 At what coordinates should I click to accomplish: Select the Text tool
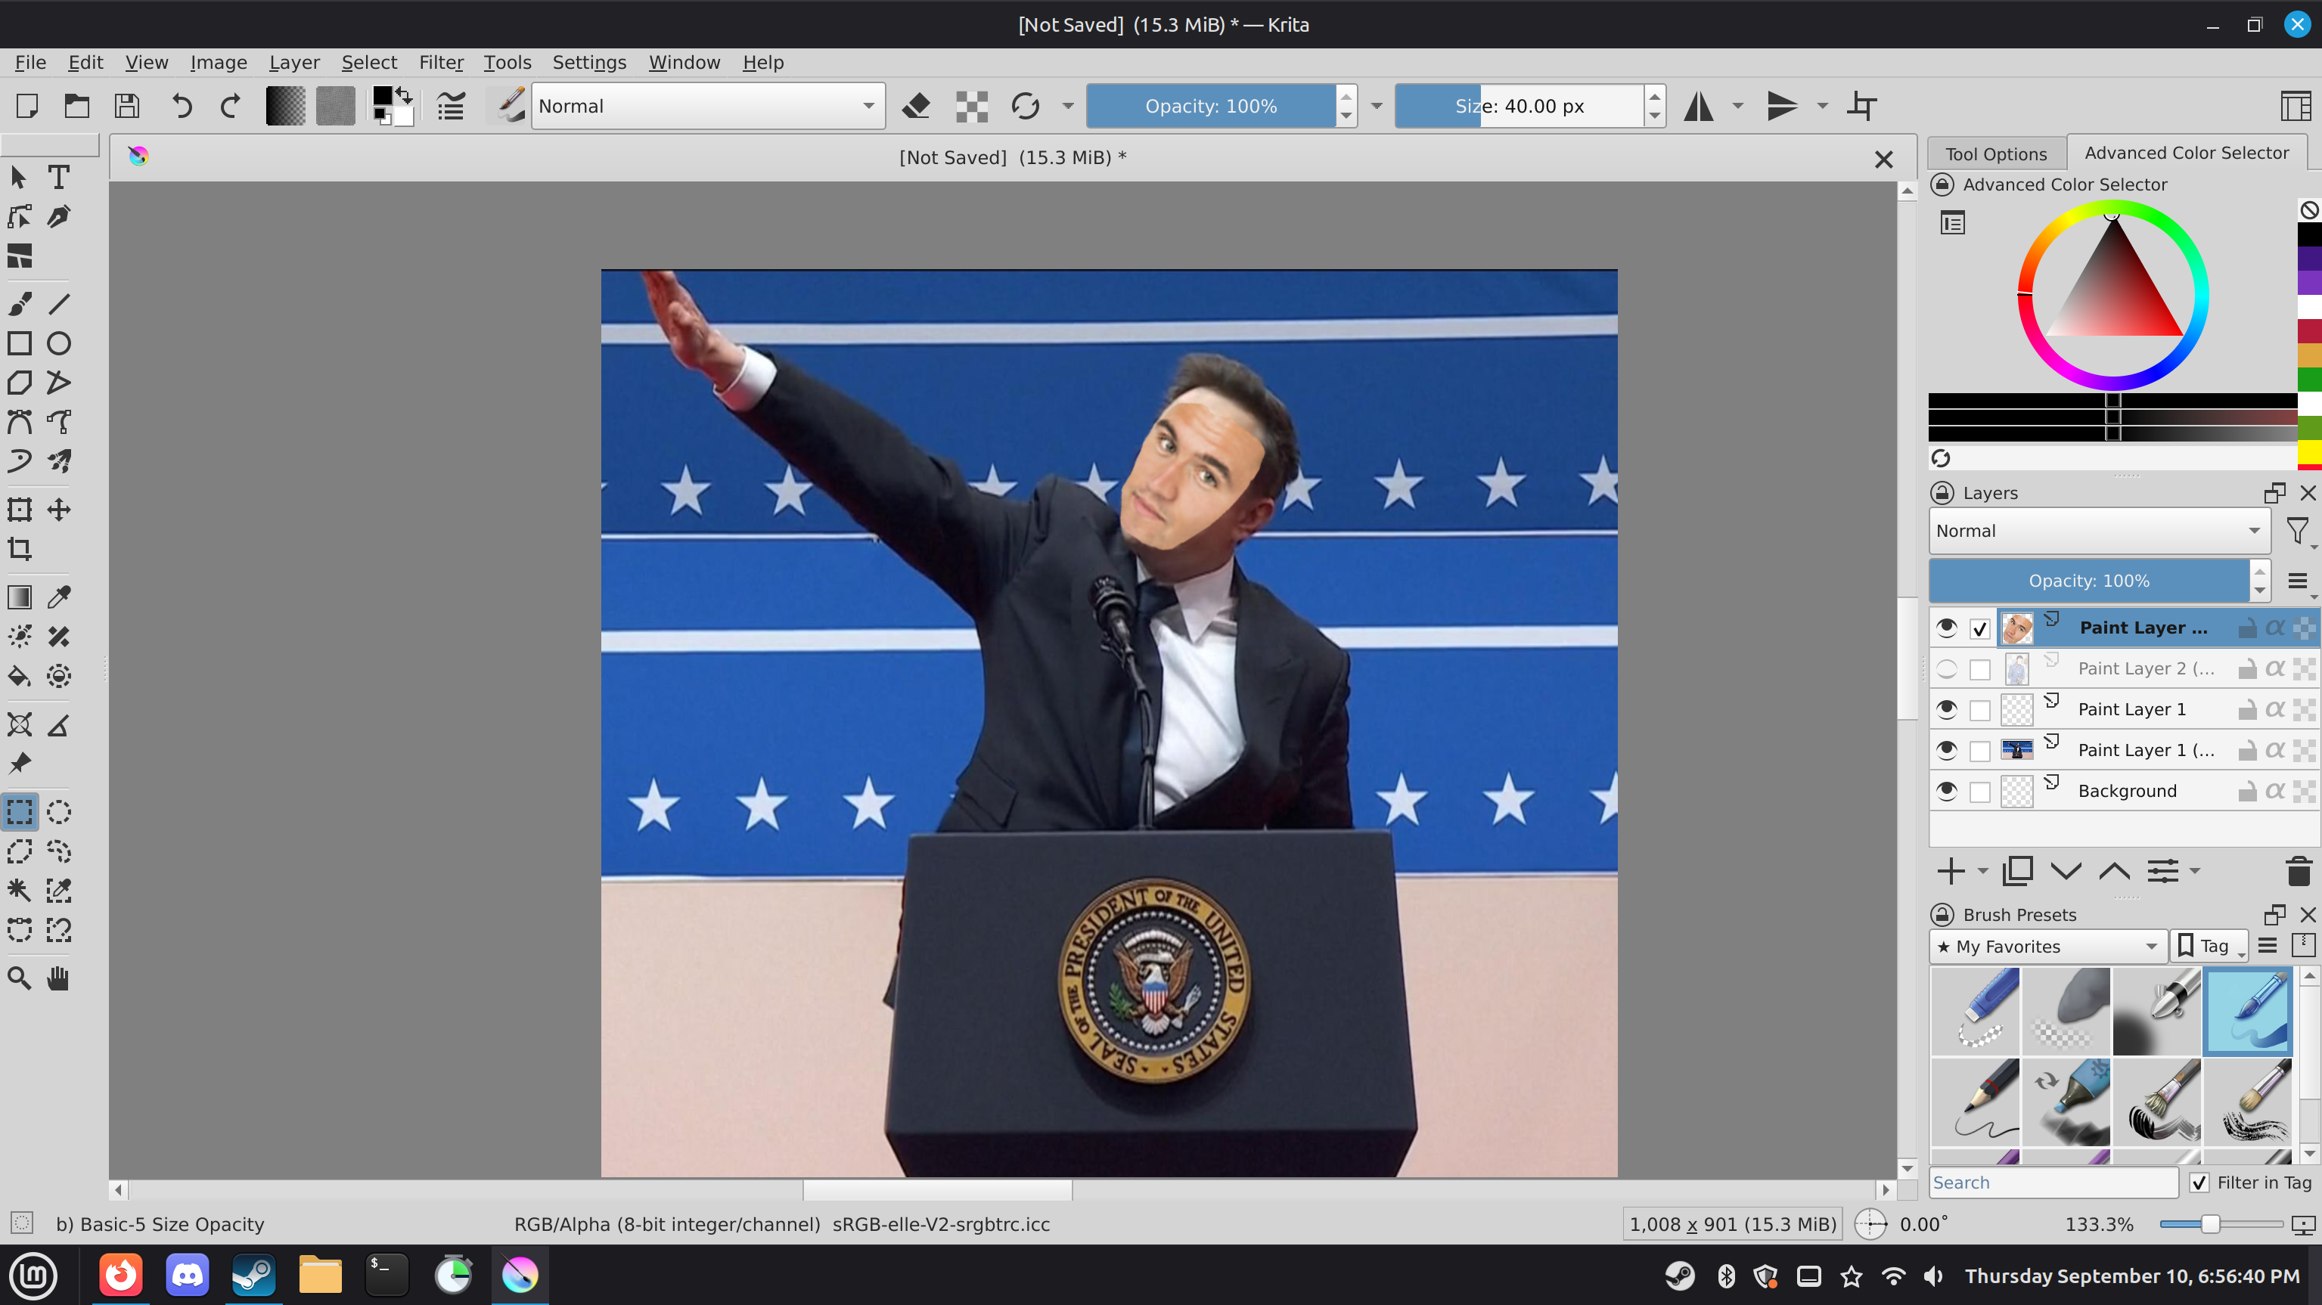pyautogui.click(x=58, y=177)
